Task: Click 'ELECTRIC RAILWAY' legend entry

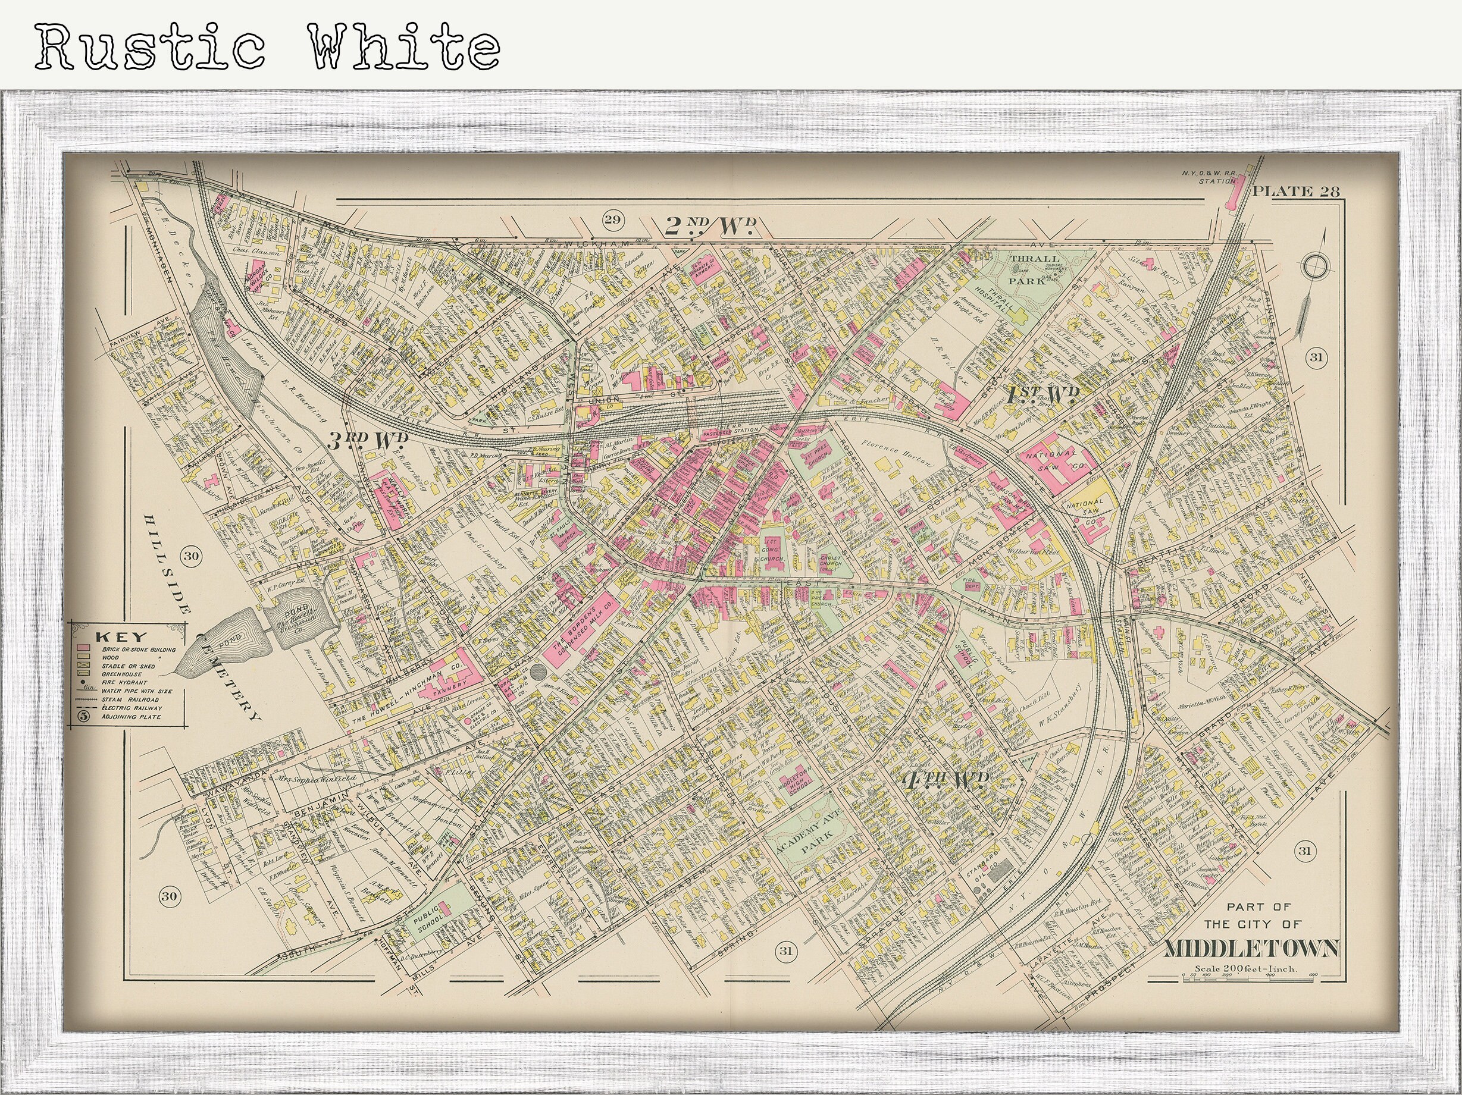Action: pyautogui.click(x=131, y=708)
